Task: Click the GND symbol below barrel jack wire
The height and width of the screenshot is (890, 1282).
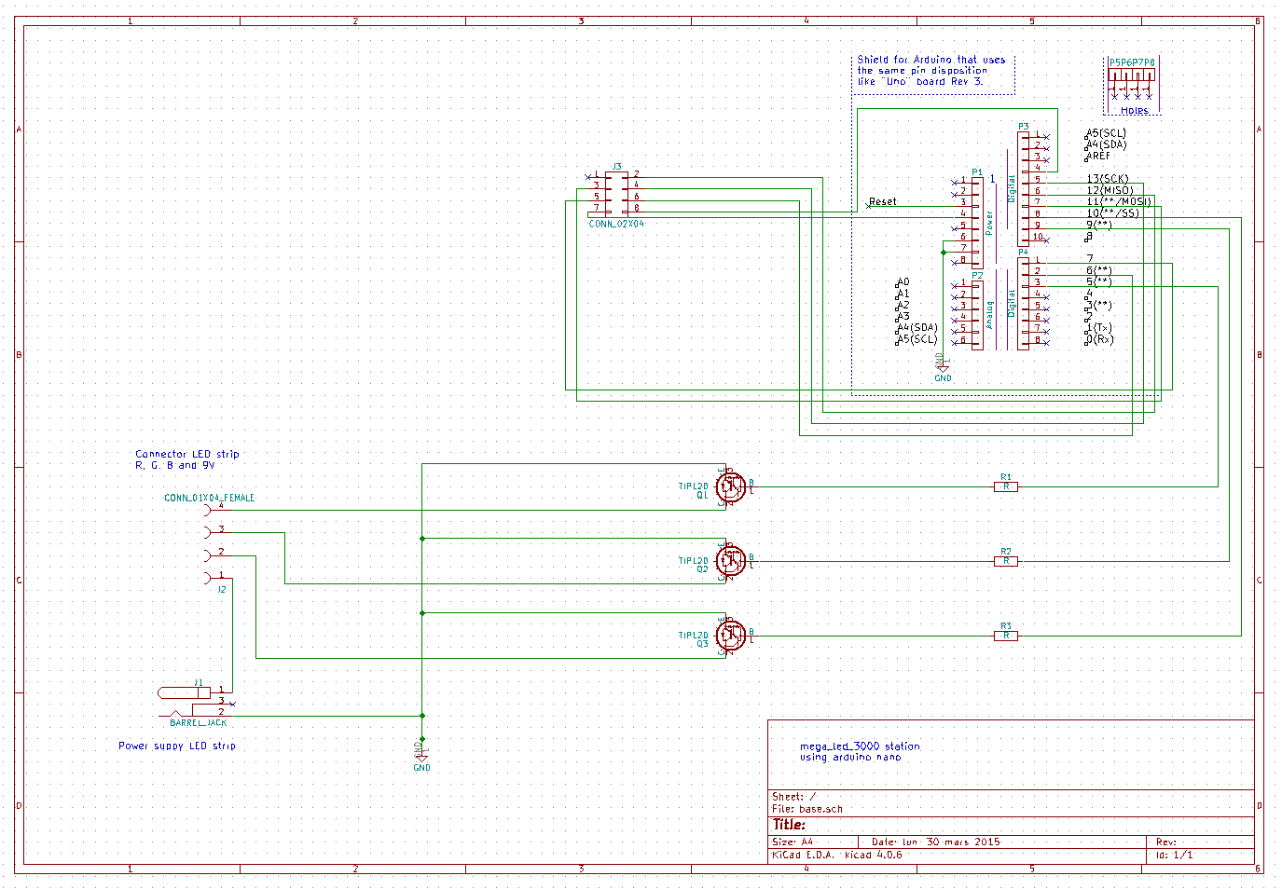Action: 421,757
